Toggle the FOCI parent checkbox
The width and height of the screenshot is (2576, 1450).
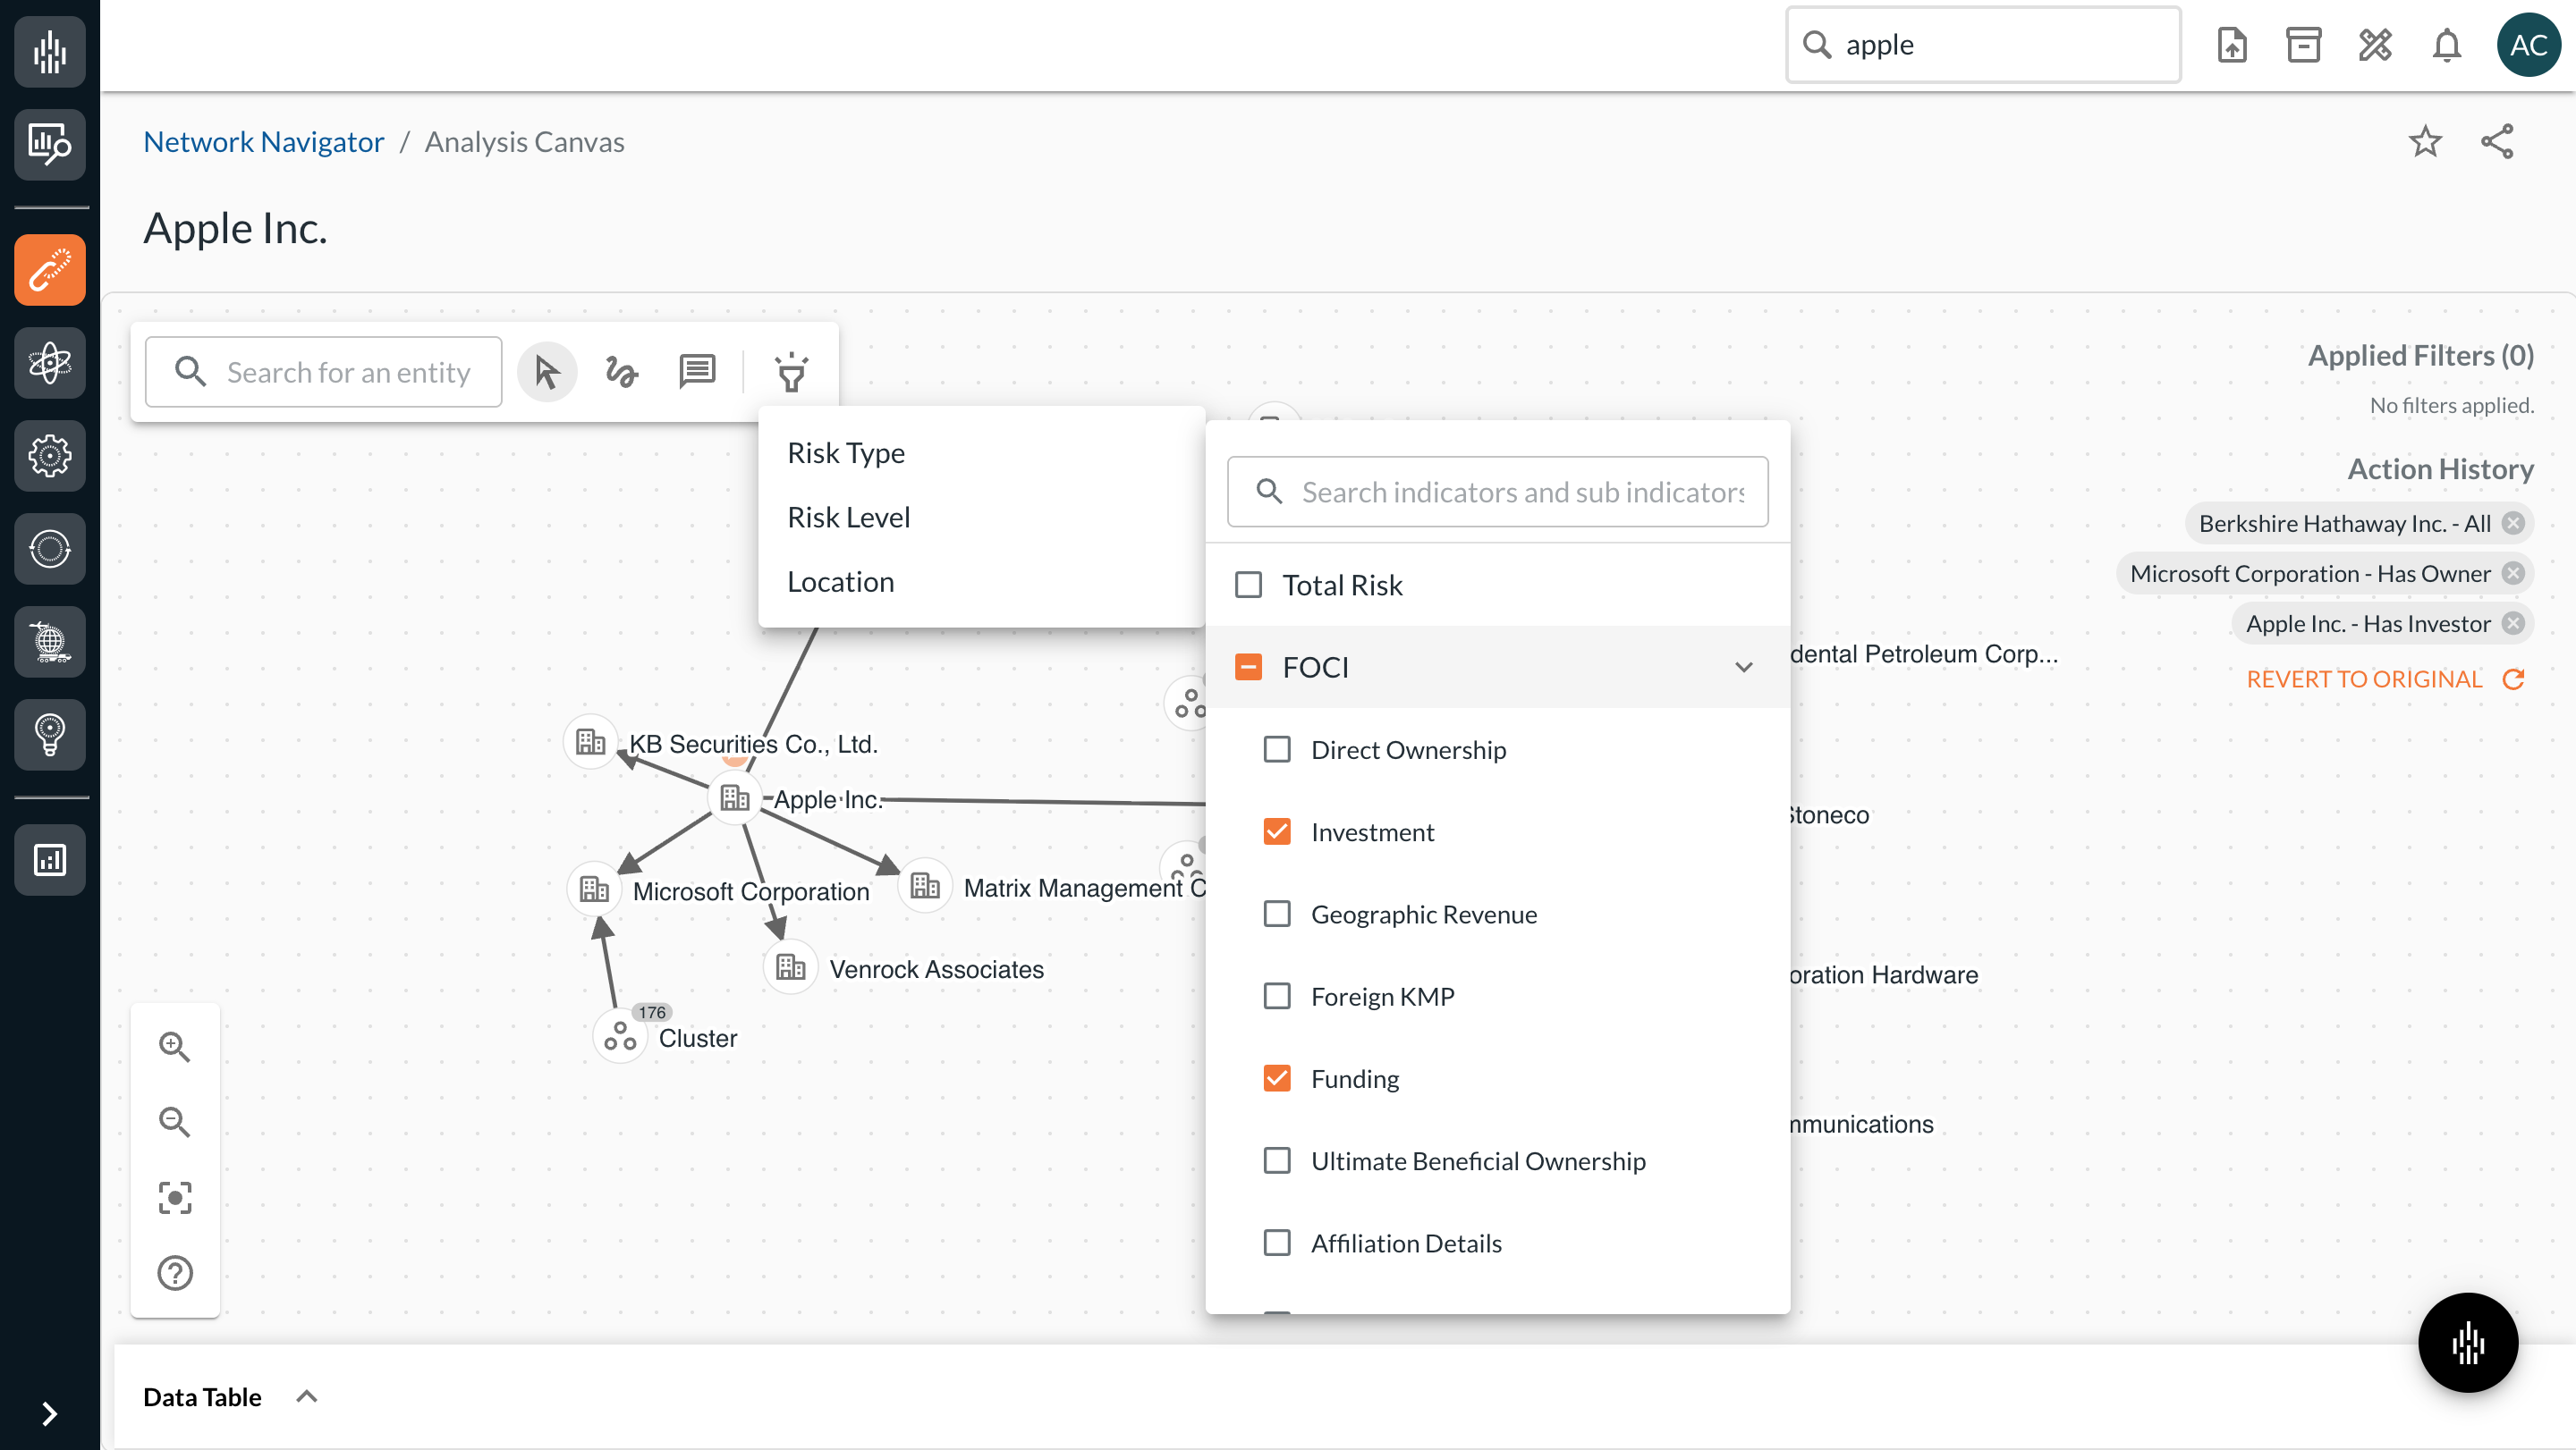click(x=1248, y=667)
